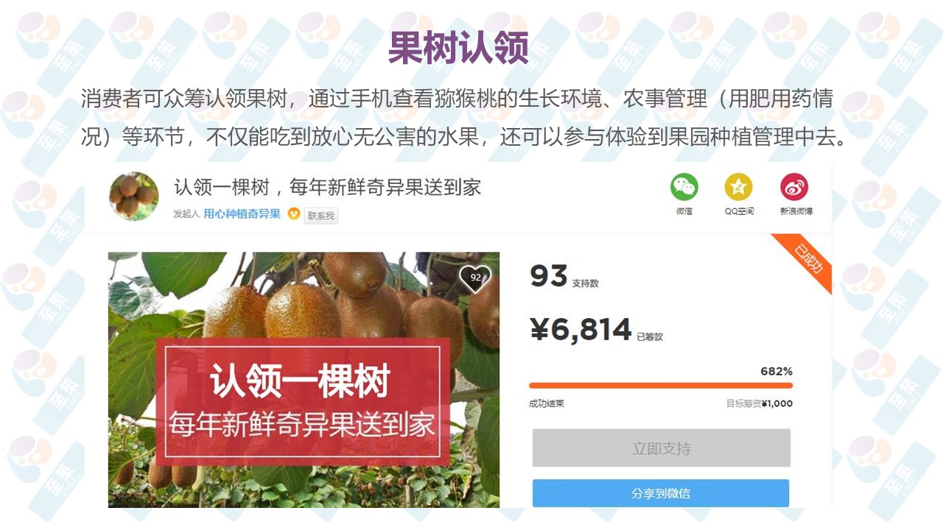This screenshot has height=530, width=943.
Task: Click the 682% progress percentage label
Action: pos(777,371)
